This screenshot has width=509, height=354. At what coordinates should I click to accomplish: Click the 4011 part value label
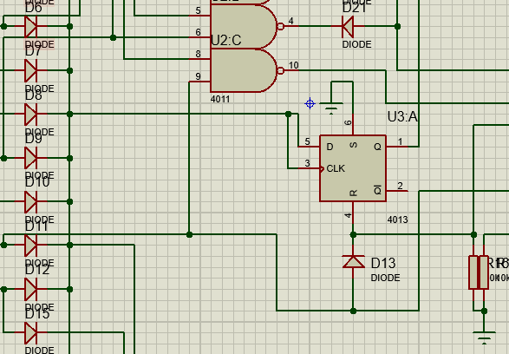click(220, 99)
